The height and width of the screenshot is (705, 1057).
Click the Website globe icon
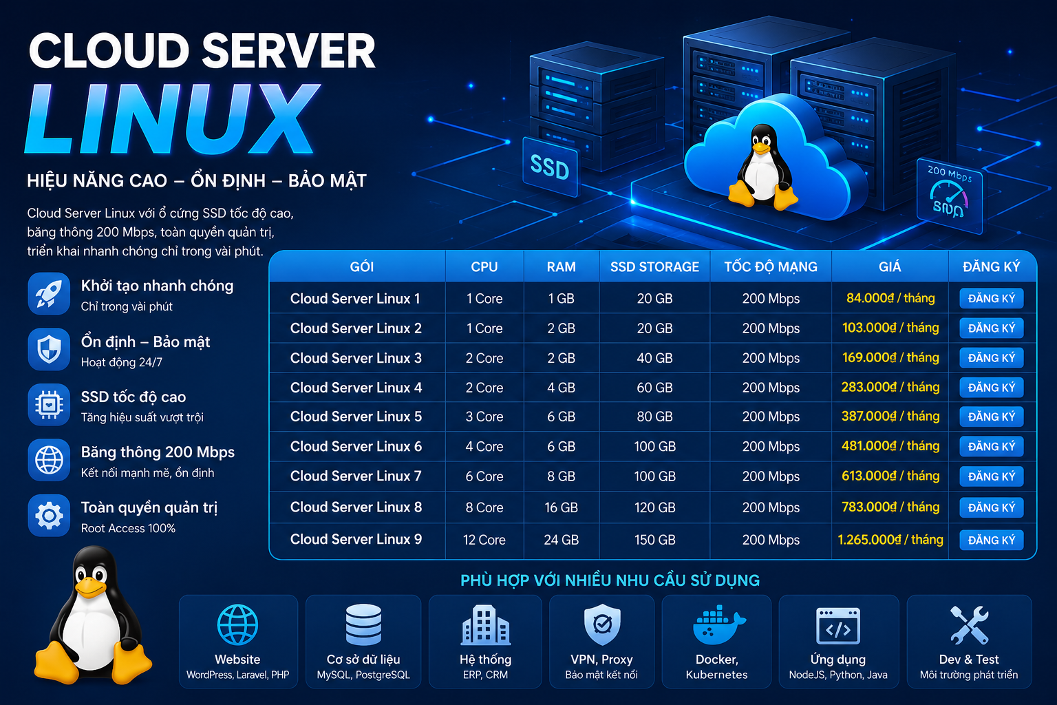tap(237, 625)
